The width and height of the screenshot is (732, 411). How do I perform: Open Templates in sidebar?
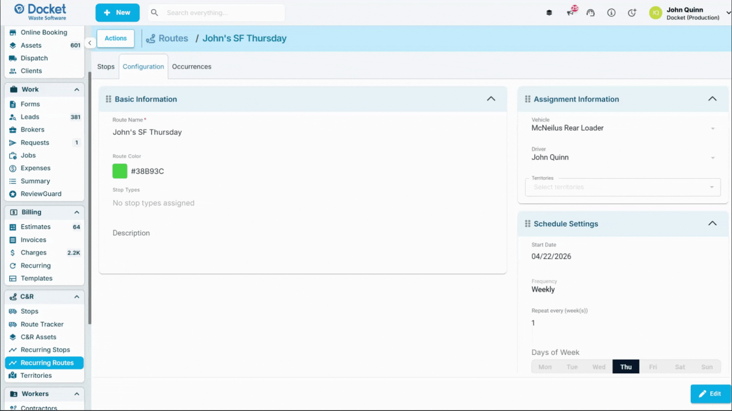point(44,279)
